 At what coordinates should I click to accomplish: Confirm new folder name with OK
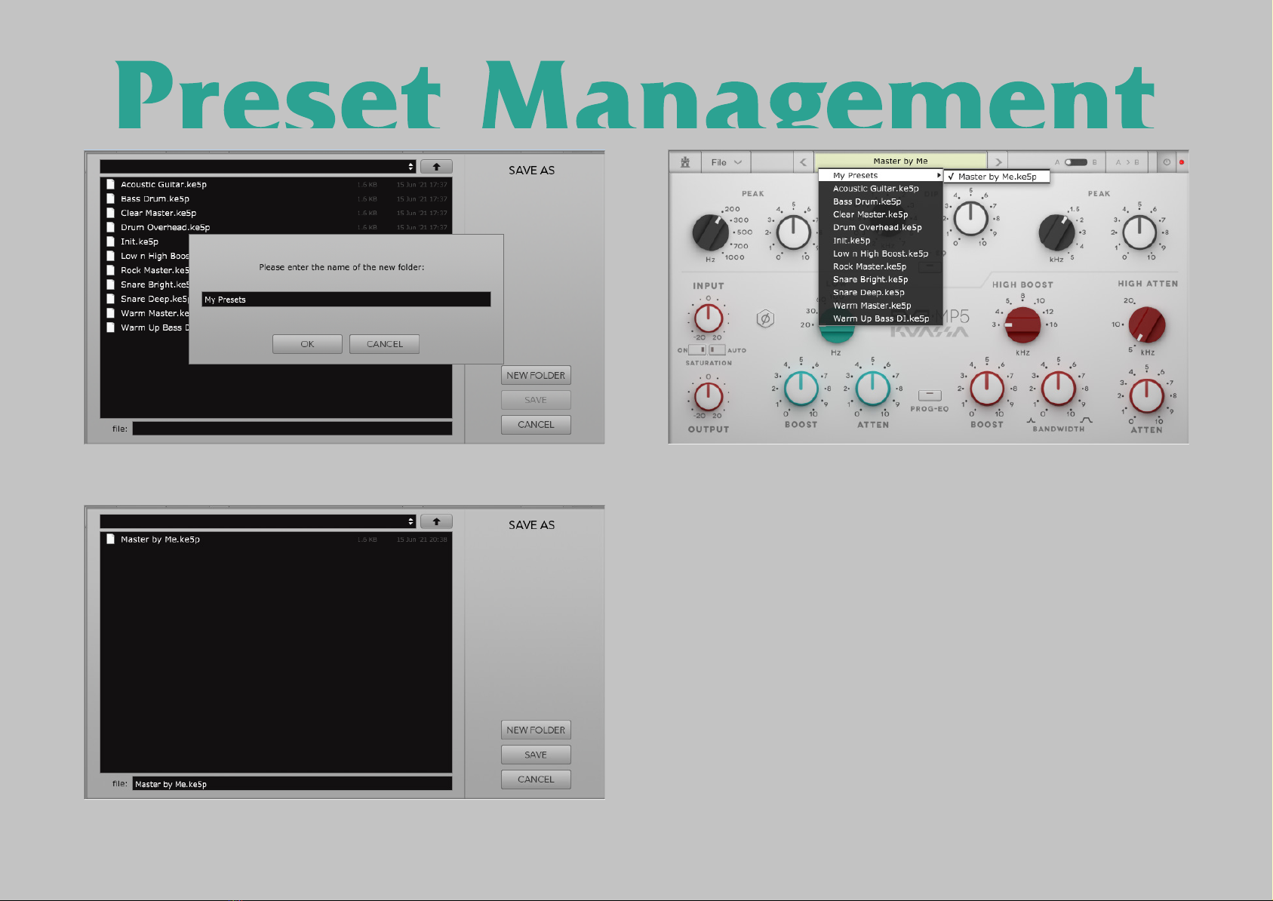pos(307,344)
